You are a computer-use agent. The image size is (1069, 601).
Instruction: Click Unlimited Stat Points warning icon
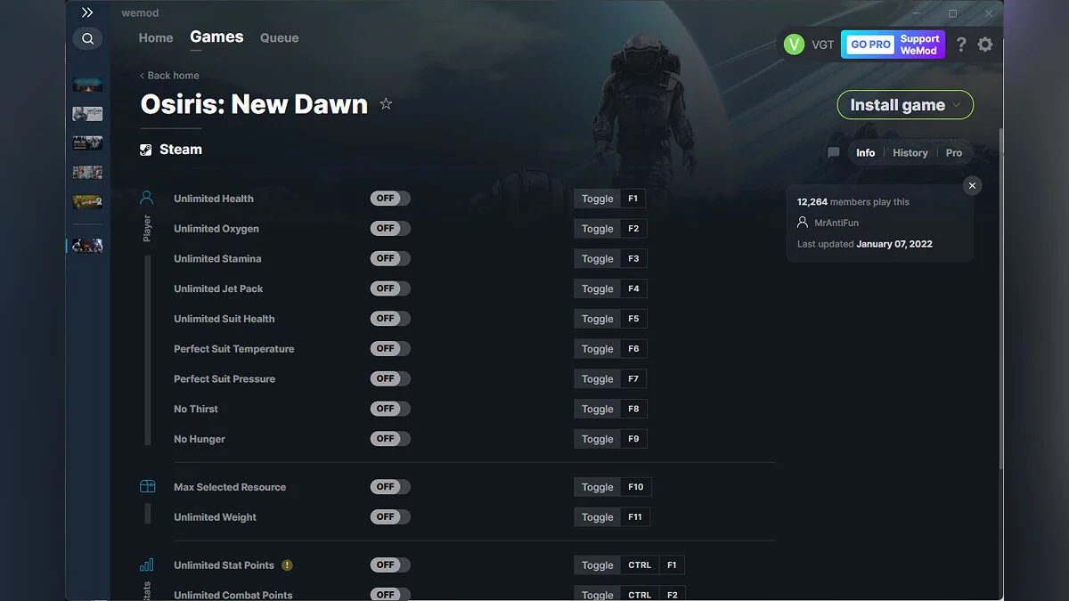(287, 565)
